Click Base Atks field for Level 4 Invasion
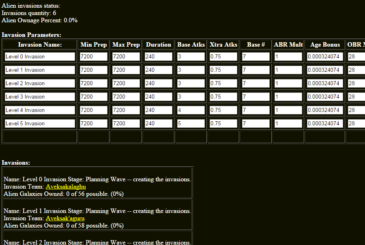This screenshot has width=365, height=245. pyautogui.click(x=191, y=110)
